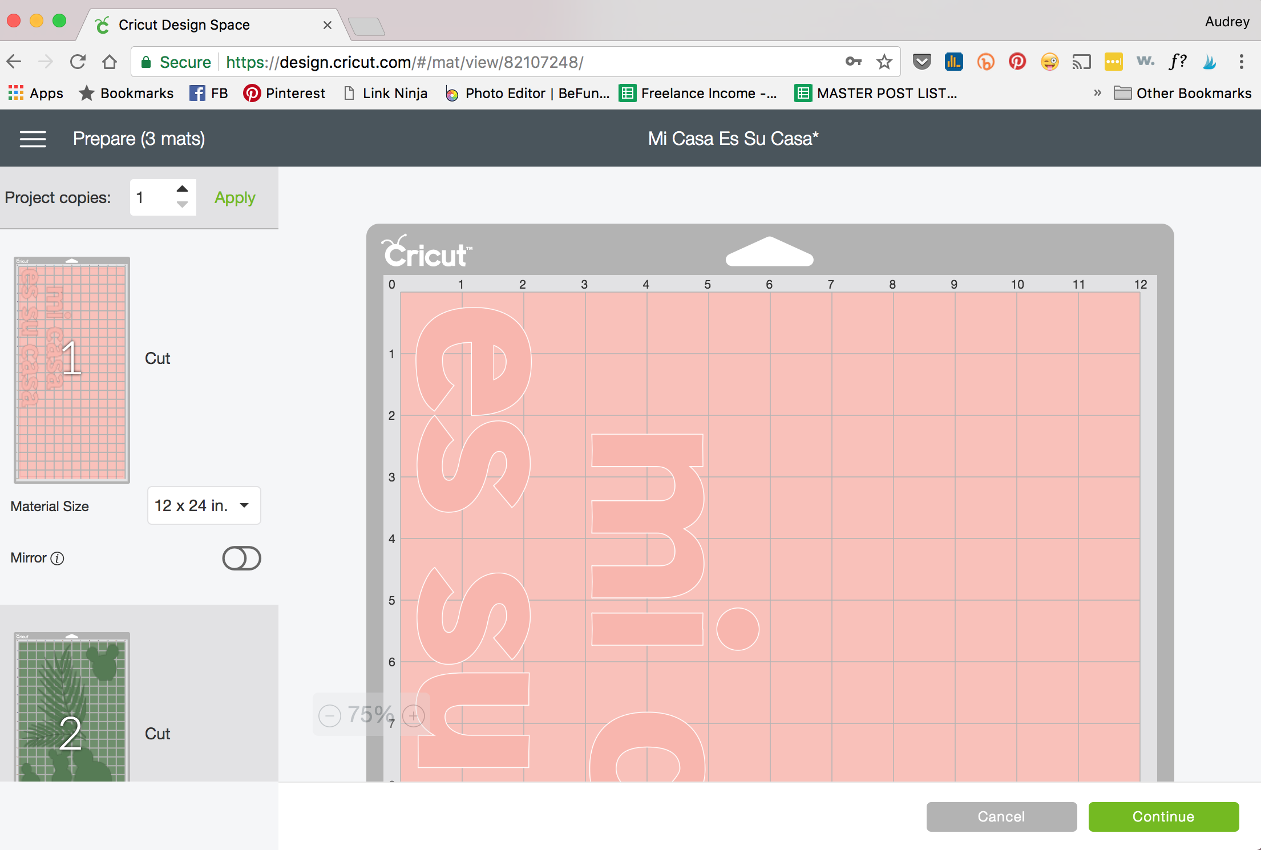
Task: Decrease project copies with down arrow
Action: click(182, 204)
